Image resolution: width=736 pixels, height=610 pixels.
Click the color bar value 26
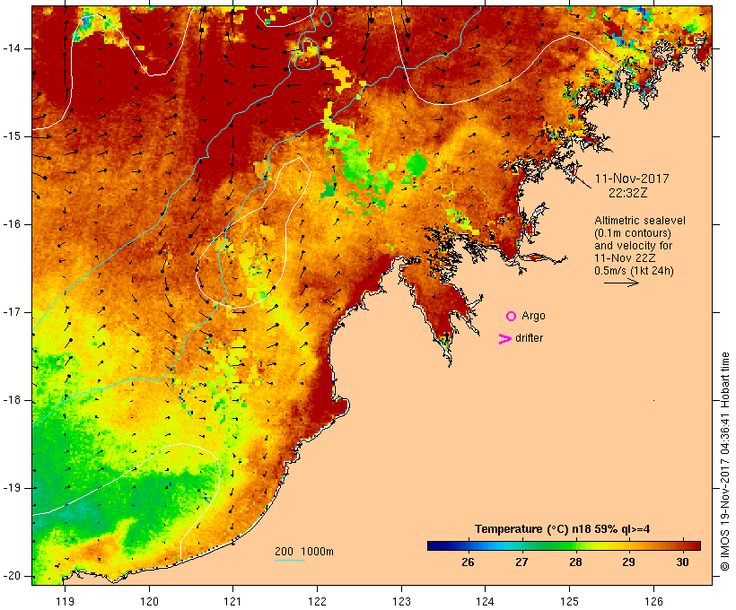tap(468, 562)
